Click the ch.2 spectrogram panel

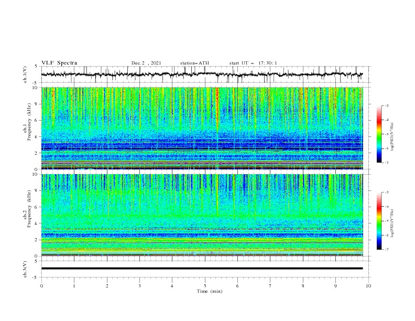pyautogui.click(x=202, y=215)
